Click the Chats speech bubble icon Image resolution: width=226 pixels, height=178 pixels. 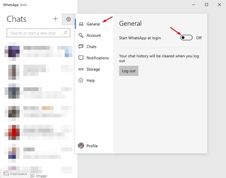tap(81, 47)
